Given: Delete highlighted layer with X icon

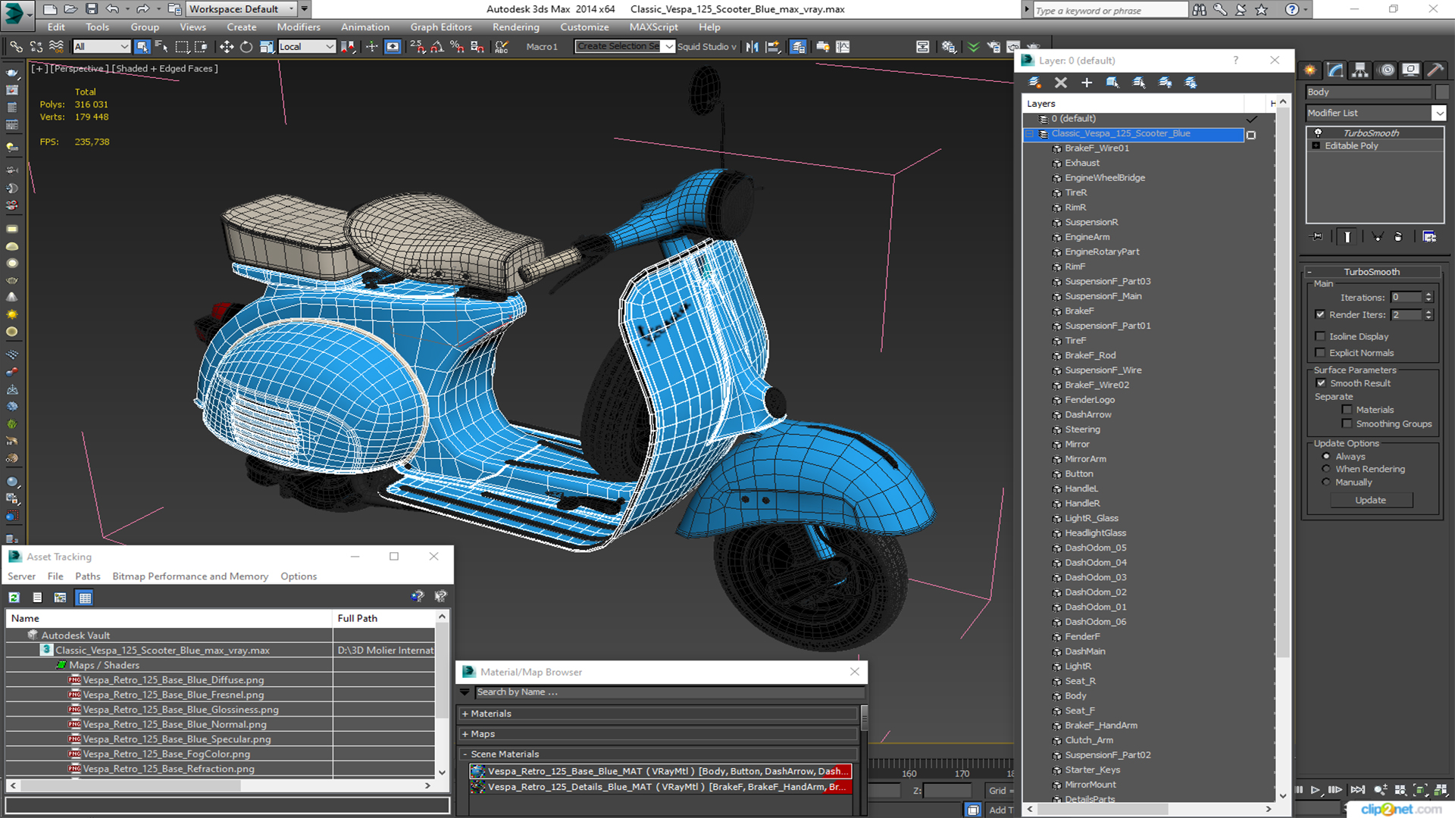Looking at the screenshot, I should point(1061,83).
